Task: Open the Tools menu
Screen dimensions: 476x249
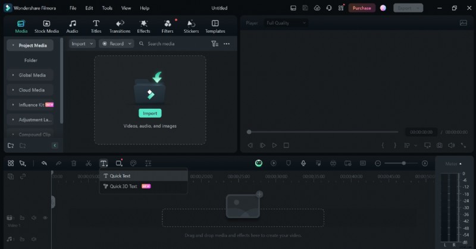Action: tap(107, 8)
